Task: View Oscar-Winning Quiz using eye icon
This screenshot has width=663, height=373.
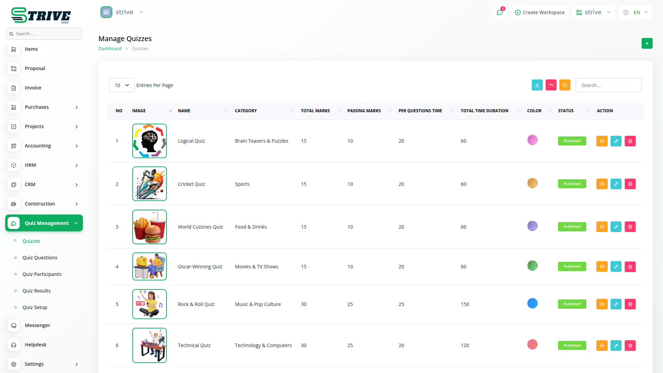Action: [602, 267]
